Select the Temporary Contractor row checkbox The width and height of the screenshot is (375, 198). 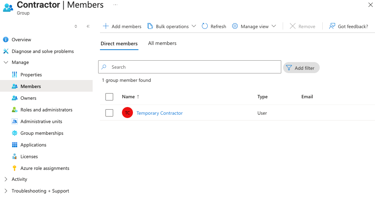pyautogui.click(x=109, y=113)
